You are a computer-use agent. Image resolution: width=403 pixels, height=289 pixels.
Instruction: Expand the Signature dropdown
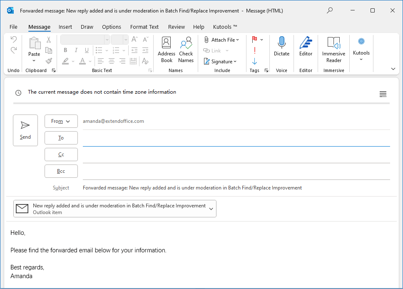click(x=220, y=61)
